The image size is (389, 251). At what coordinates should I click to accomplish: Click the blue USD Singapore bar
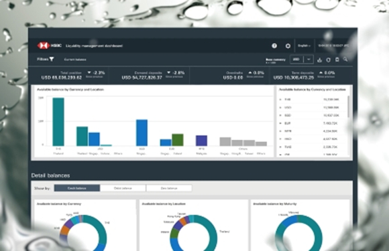tap(95, 139)
